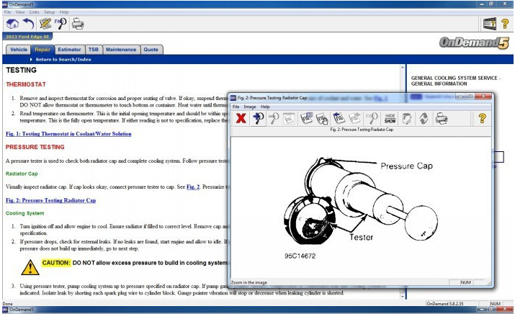Click the yellow Help question mark in main window
The width and height of the screenshot is (515, 314).
coord(505,24)
